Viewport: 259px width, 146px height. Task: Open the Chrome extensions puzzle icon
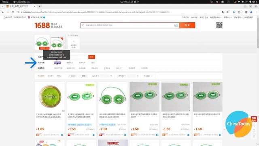(x=239, y=12)
